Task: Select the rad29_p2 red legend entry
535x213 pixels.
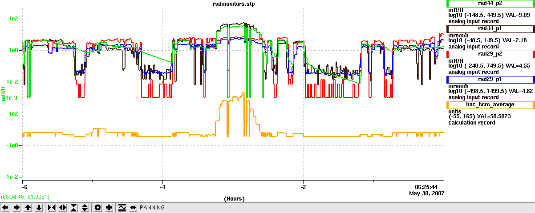Action: click(490, 54)
